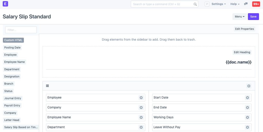Open the Menu dropdown button
The width and height of the screenshot is (263, 132).
tap(240, 17)
